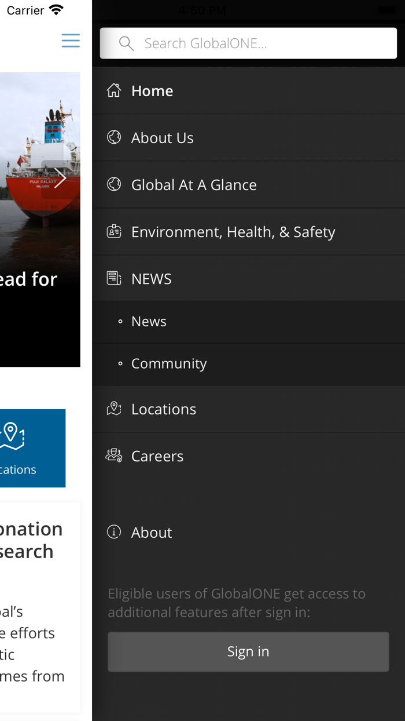405x721 pixels.
Task: Tap the Locations map pin icon
Action: coord(114,408)
